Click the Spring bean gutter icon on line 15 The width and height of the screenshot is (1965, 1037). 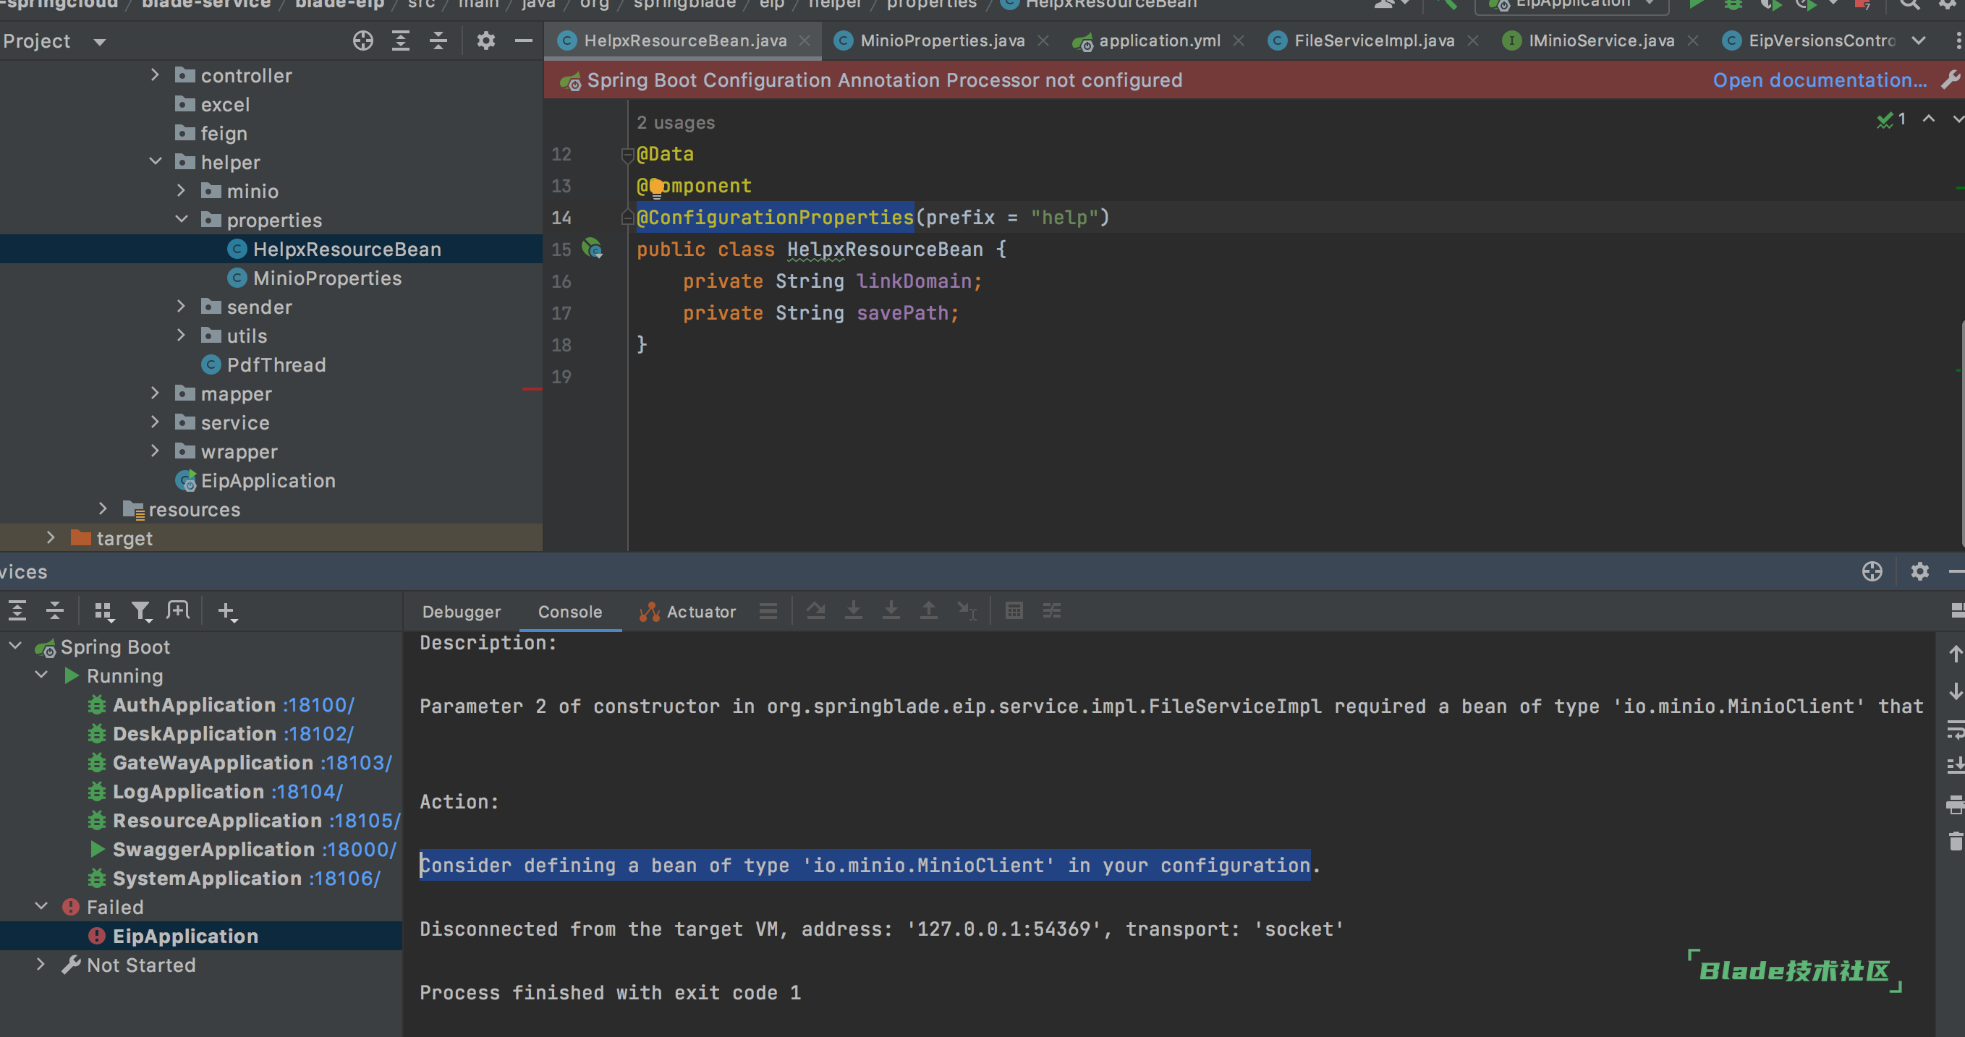593,249
